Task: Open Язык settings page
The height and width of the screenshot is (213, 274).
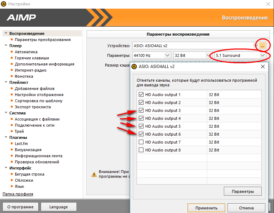Action: click(19, 186)
